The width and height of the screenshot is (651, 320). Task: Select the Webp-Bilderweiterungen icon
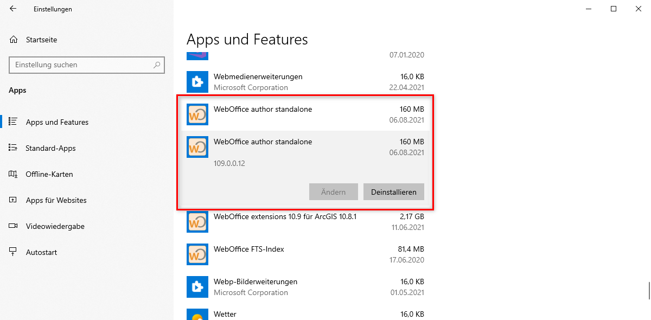[x=197, y=286]
